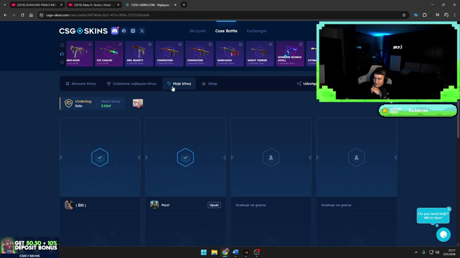Open the Discord link icon
The image size is (460, 258).
click(115, 31)
